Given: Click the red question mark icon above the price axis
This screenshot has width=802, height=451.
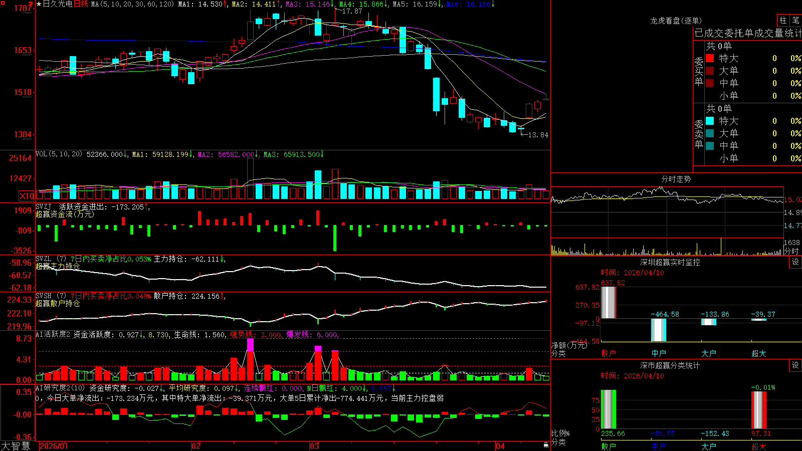Looking at the screenshot, I should pyautogui.click(x=31, y=5).
